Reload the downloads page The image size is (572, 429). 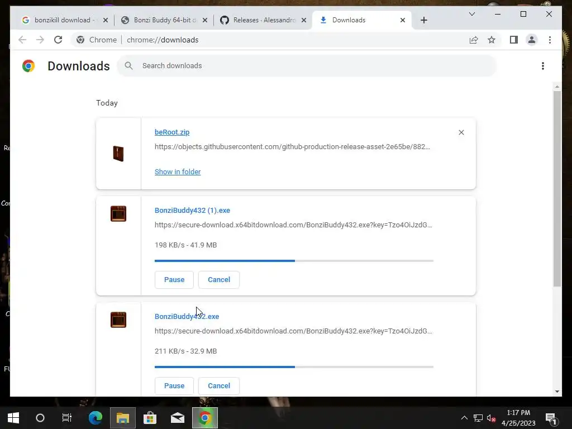coord(58,40)
